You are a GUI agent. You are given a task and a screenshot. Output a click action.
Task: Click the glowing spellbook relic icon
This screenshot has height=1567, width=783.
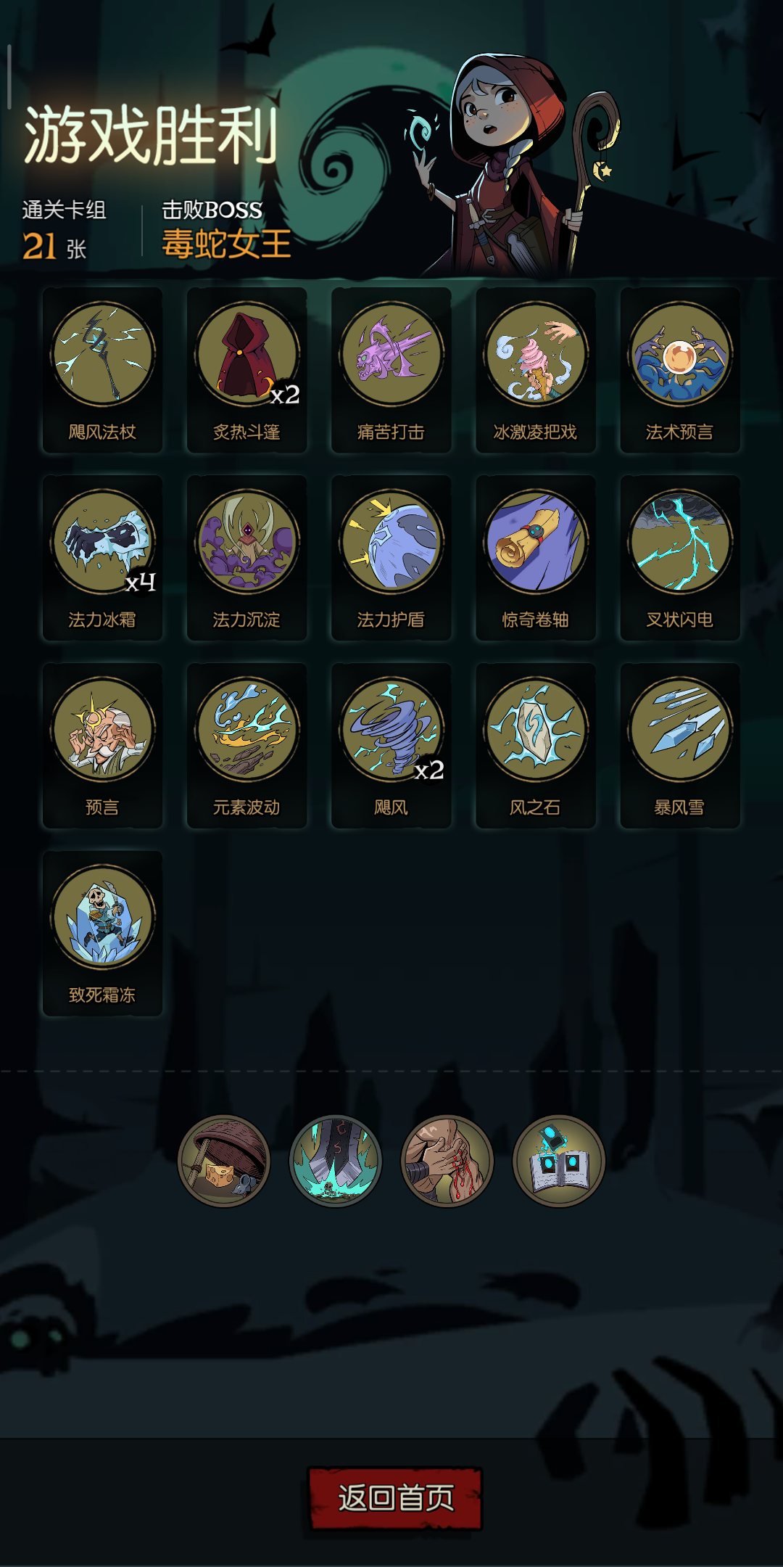point(559,1161)
